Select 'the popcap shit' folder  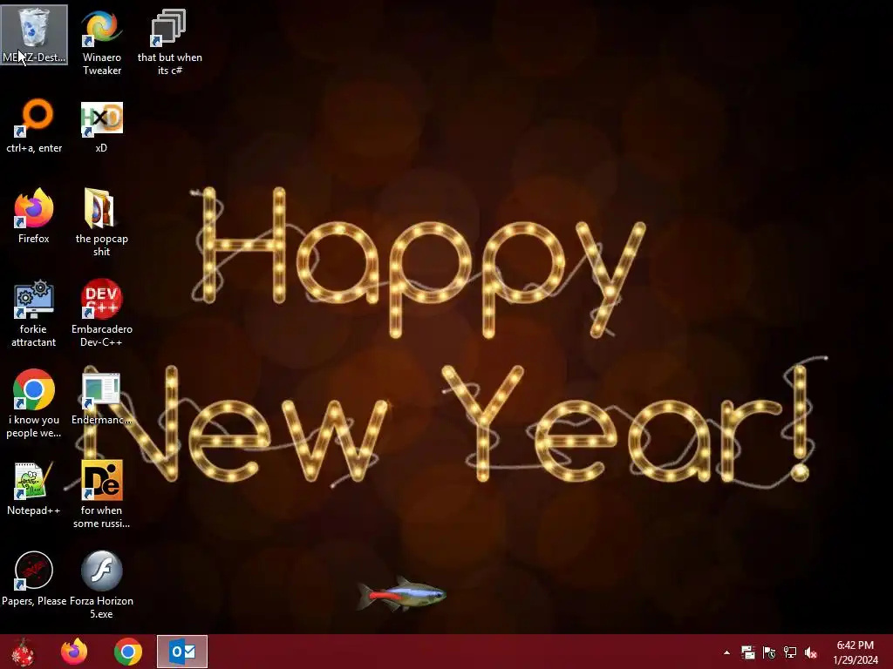coord(101,222)
